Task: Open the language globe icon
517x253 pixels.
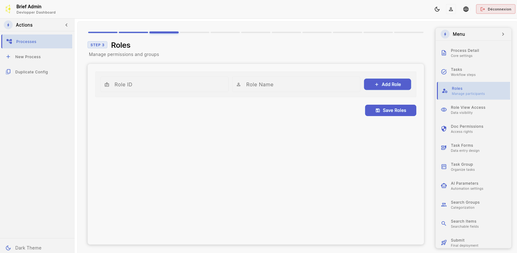Action: point(466,9)
